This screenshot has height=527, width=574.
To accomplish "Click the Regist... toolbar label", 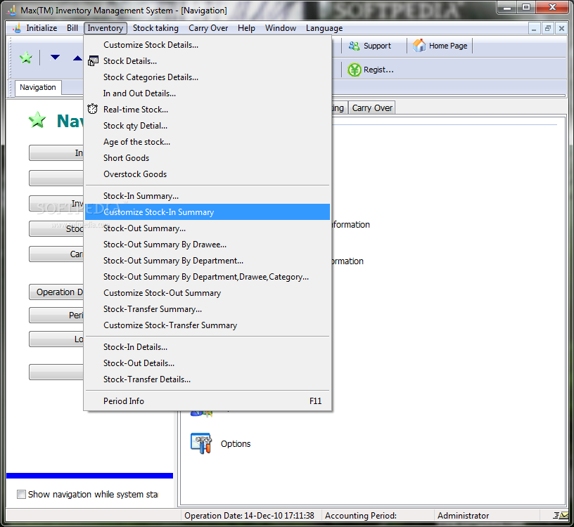I will point(378,70).
